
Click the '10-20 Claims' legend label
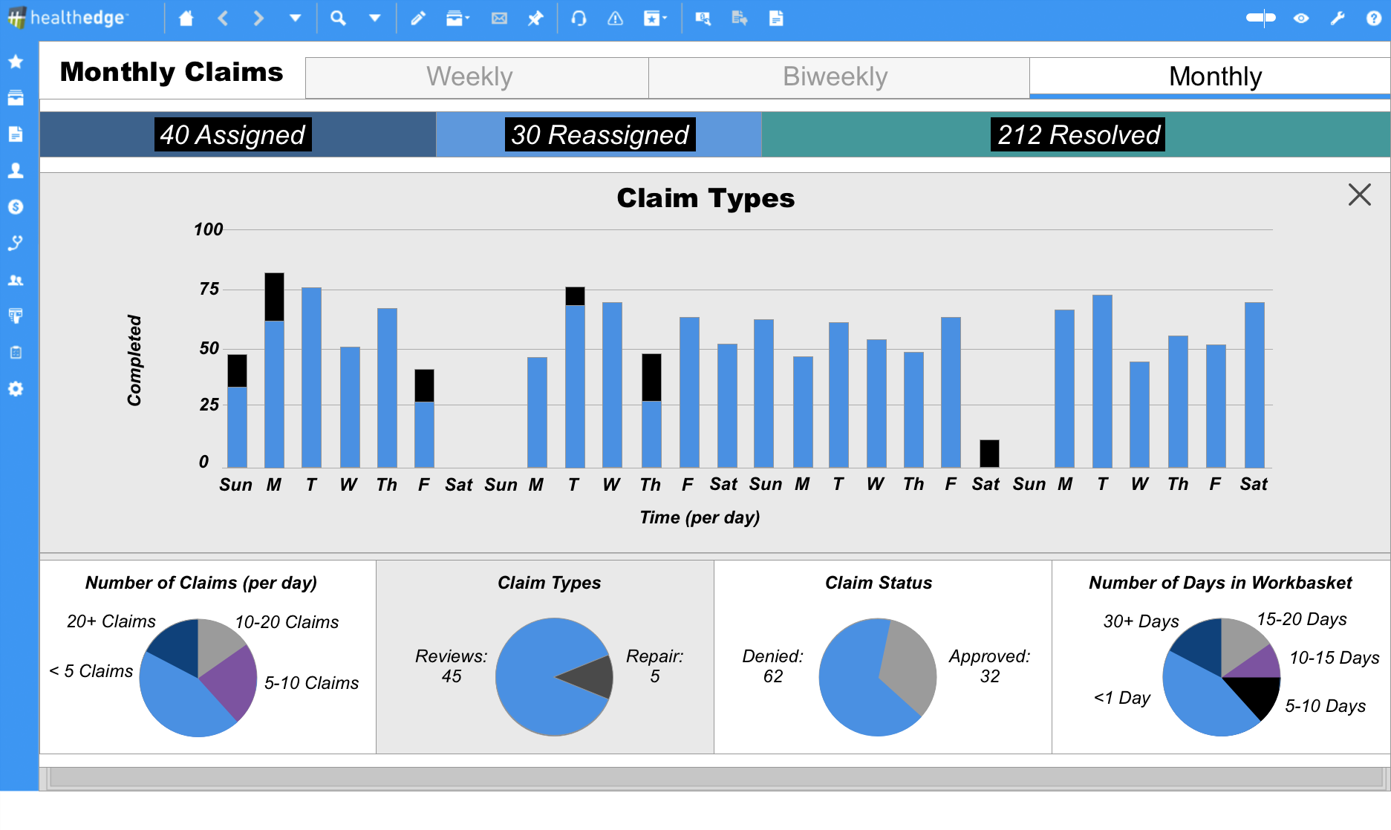click(287, 622)
